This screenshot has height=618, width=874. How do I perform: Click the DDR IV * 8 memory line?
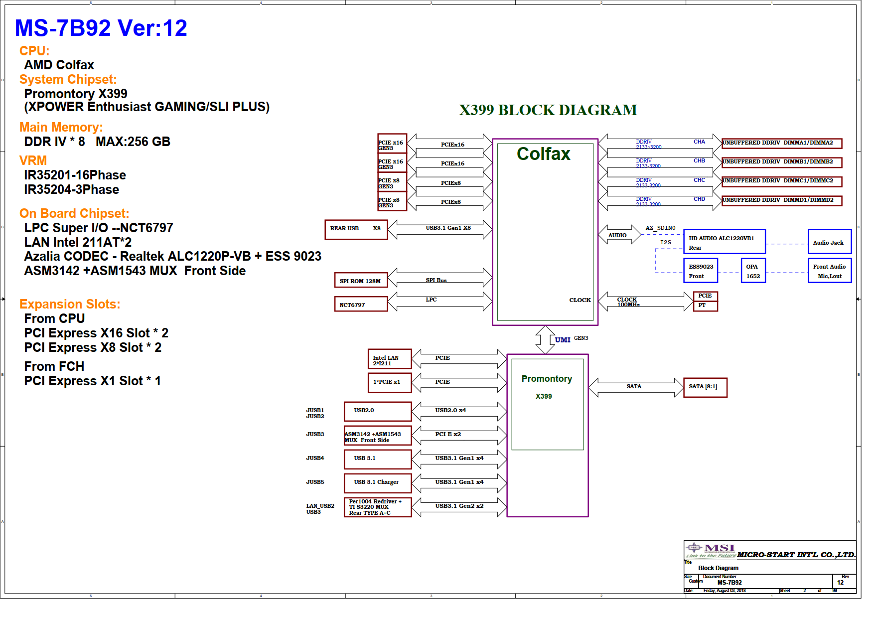pos(97,142)
